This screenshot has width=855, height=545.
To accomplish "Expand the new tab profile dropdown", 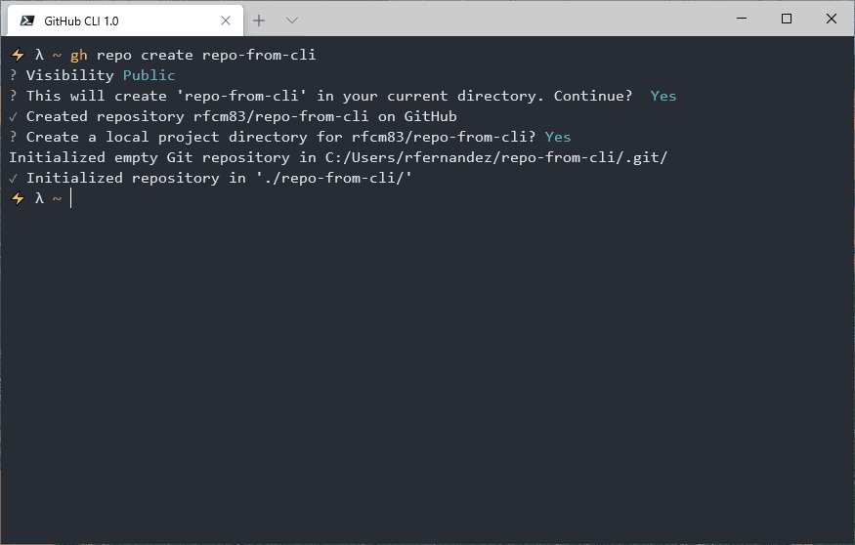I will point(292,21).
